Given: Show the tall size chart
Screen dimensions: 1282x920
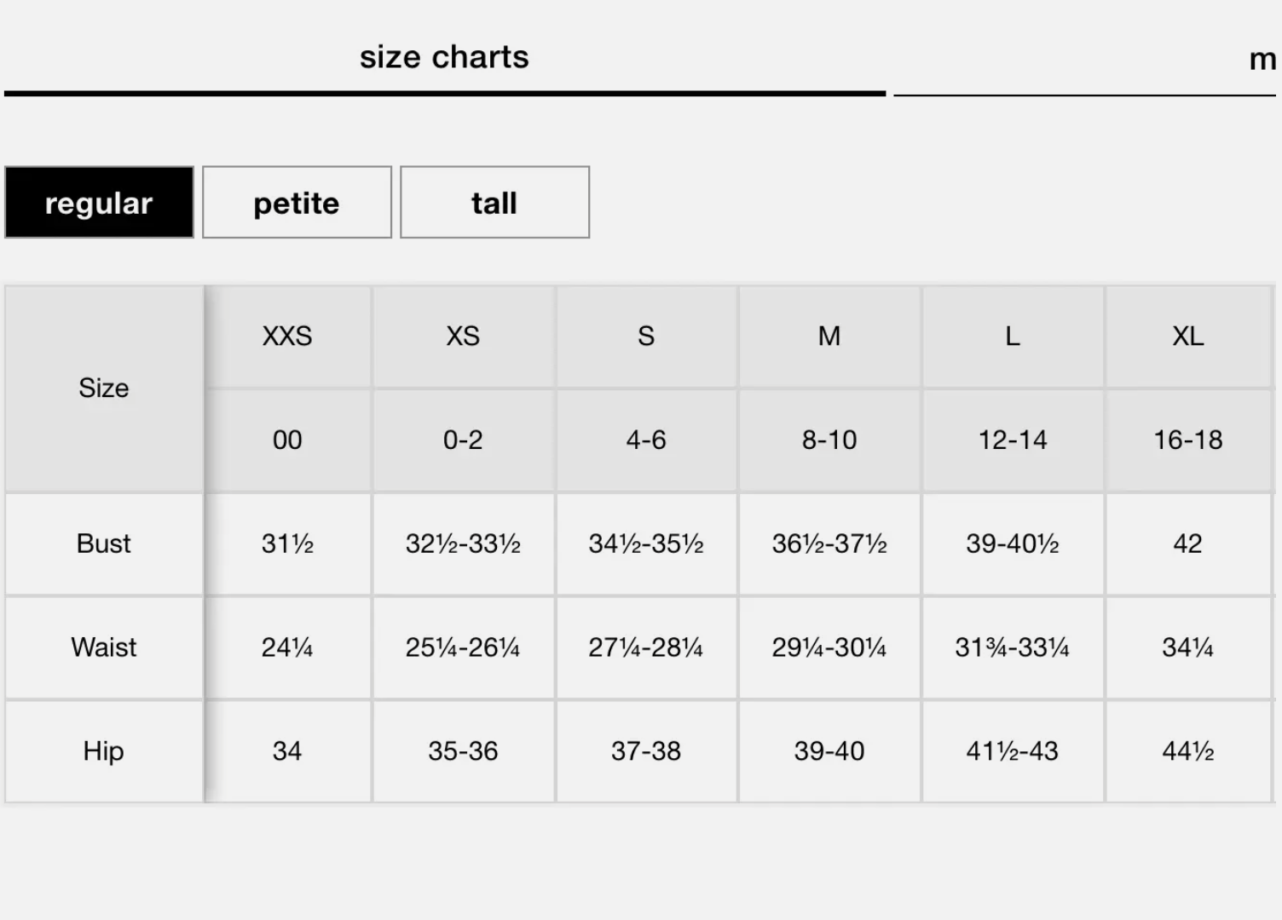Looking at the screenshot, I should [x=494, y=203].
